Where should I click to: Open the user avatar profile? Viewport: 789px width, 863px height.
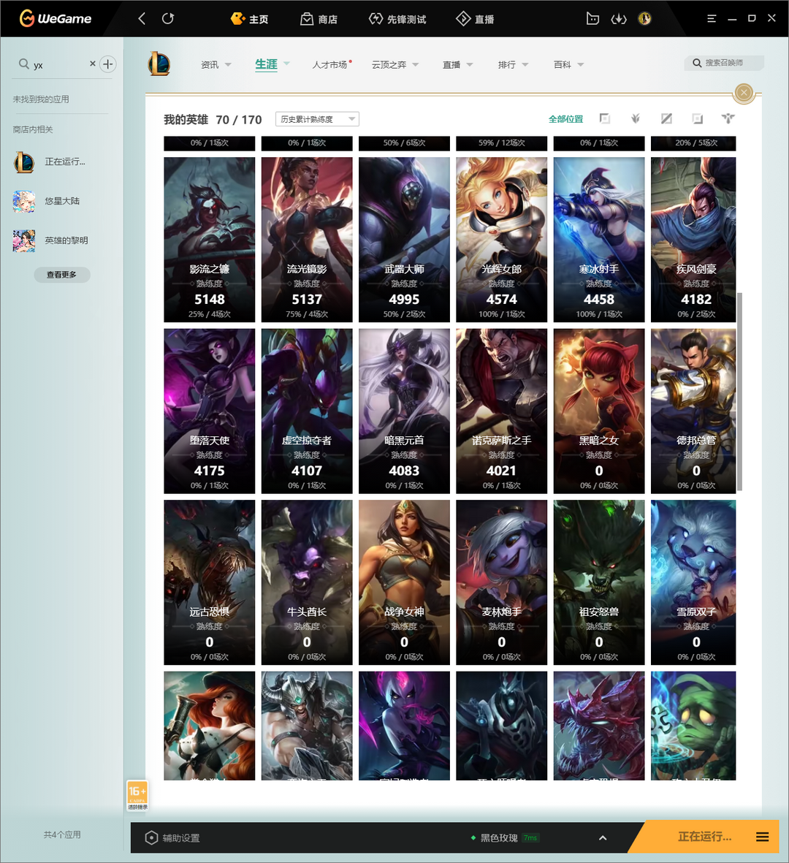(x=645, y=19)
